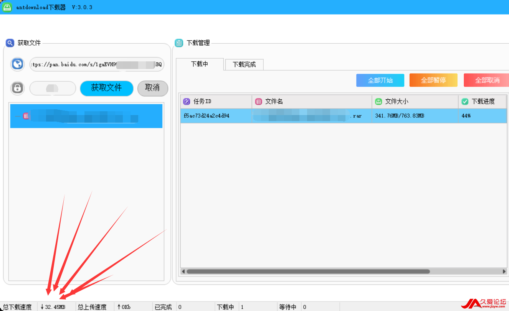Image resolution: width=509 pixels, height=311 pixels.
Task: Click the 44% progress cell
Action: pyautogui.click(x=483, y=116)
